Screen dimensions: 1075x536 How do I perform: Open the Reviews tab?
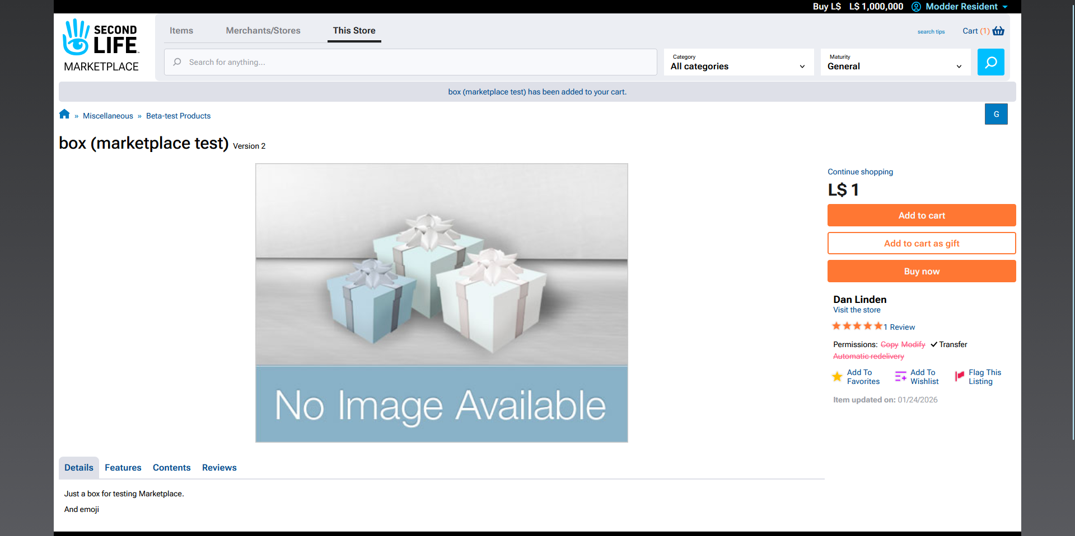click(x=219, y=468)
